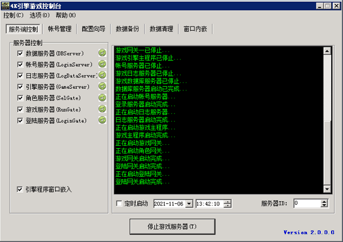Viewport: 343px width, 242px height.
Task: Increase 服务器ID with the up arrow
Action: pos(326,201)
